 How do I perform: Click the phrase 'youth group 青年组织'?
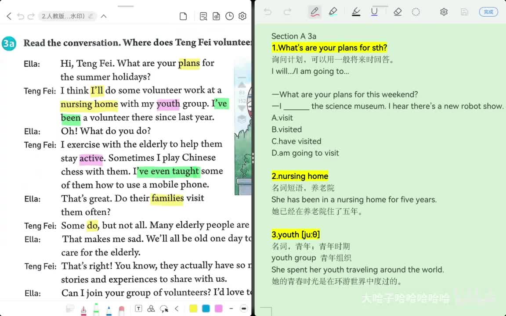tap(311, 258)
